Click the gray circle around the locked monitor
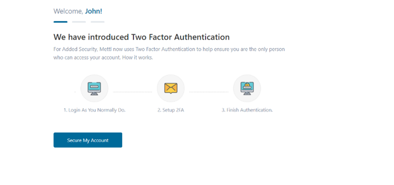This screenshot has width=394, height=185. click(247, 88)
